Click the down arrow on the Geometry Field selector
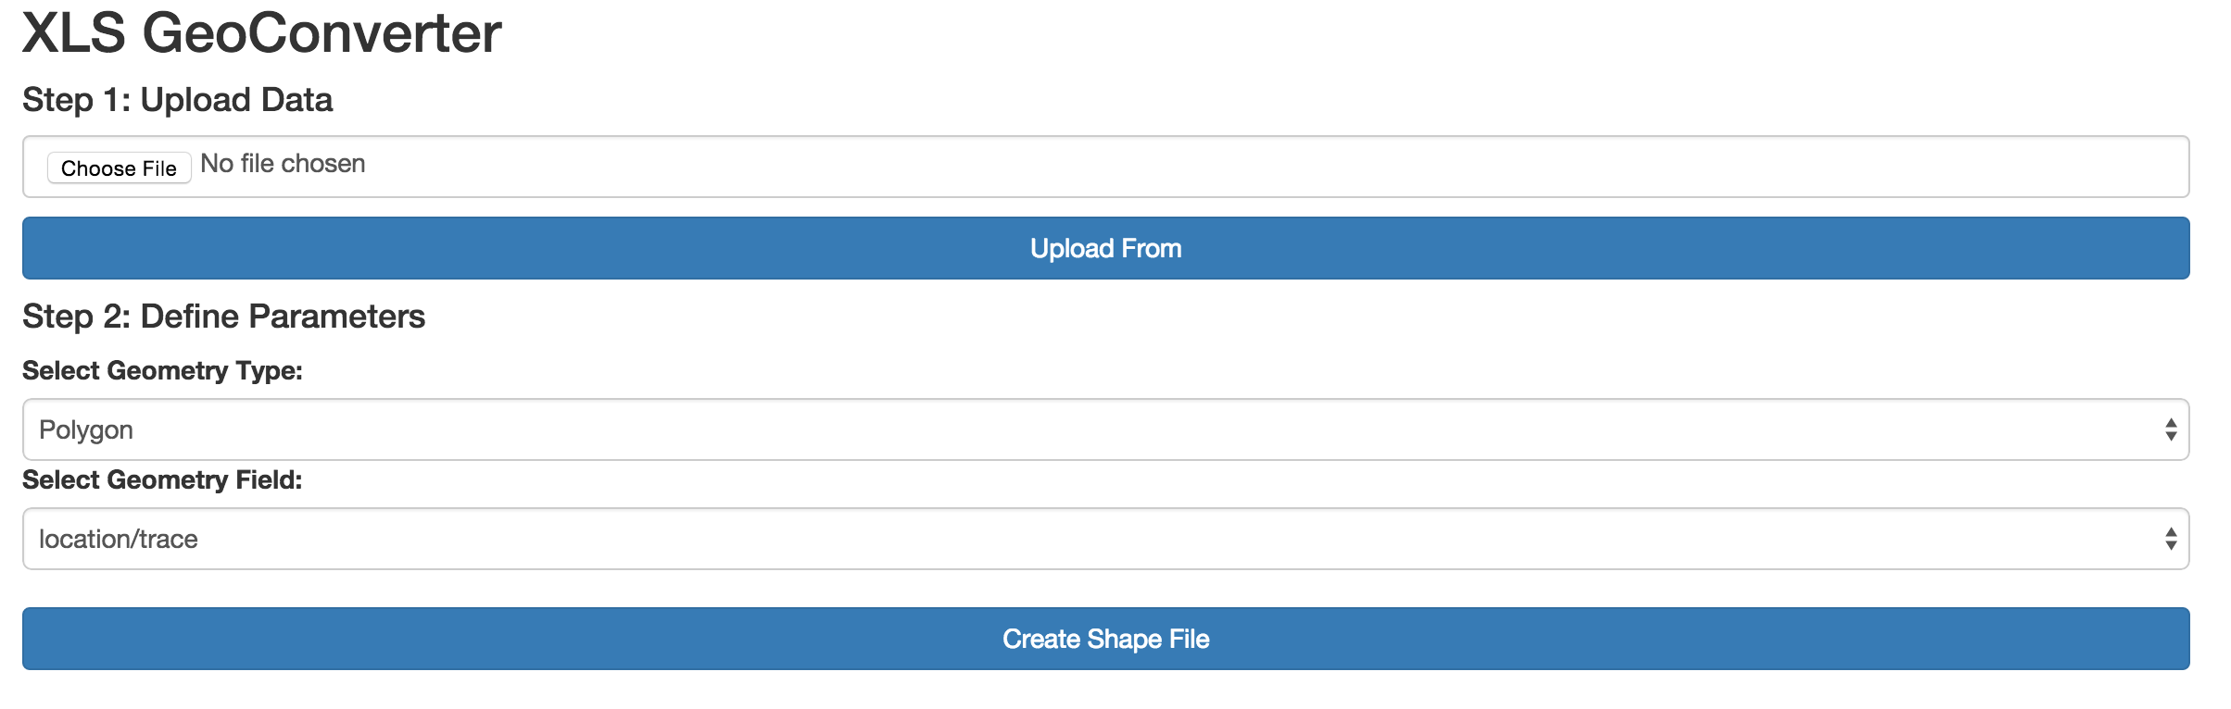Image resolution: width=2231 pixels, height=709 pixels. click(2171, 545)
